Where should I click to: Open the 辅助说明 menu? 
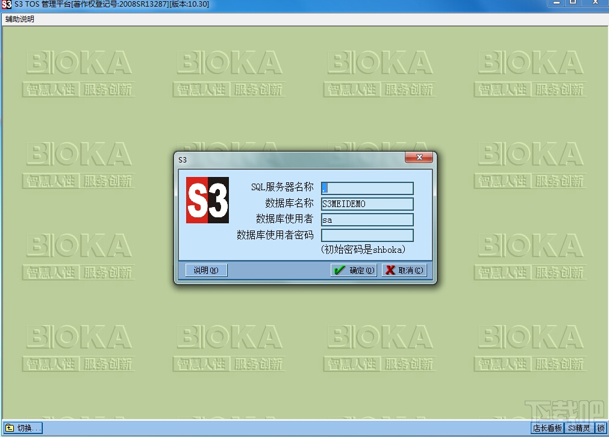[x=20, y=19]
